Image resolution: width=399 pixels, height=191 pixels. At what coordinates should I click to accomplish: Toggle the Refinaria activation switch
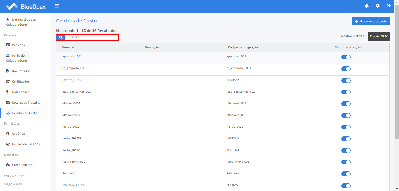[346, 174]
